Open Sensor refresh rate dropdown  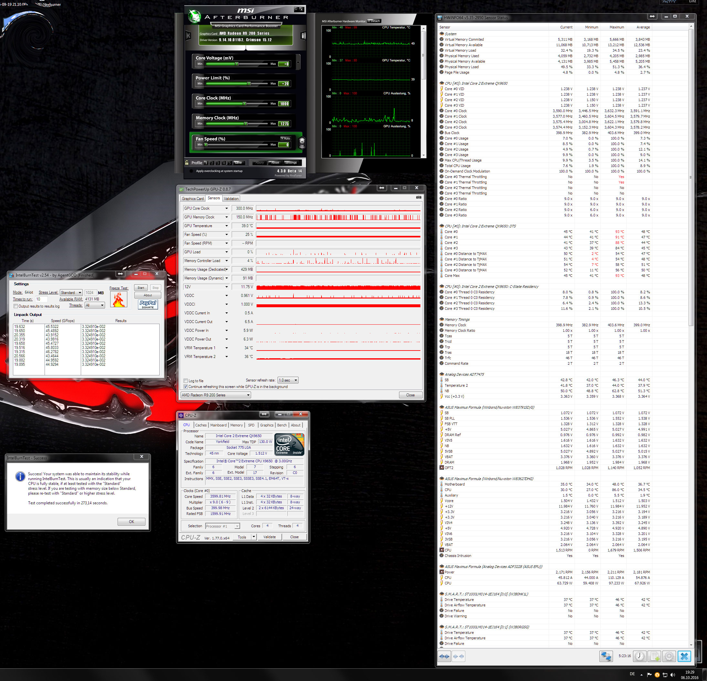pyautogui.click(x=288, y=380)
